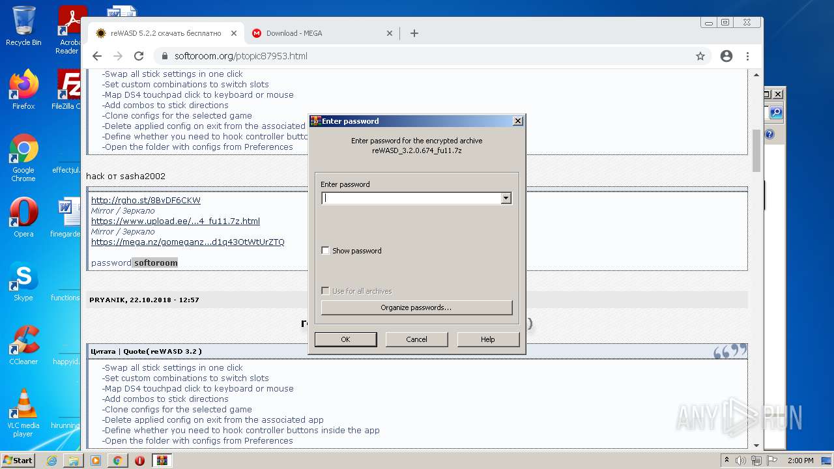
Task: Open a new Chrome tab
Action: [414, 33]
